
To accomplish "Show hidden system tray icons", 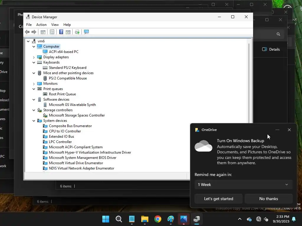I will point(240,219).
